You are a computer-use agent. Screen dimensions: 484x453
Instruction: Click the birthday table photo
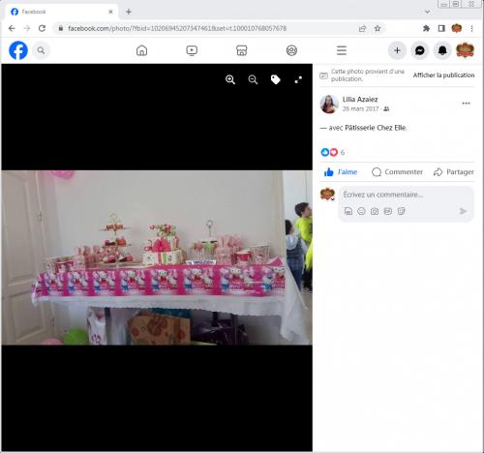pos(157,257)
